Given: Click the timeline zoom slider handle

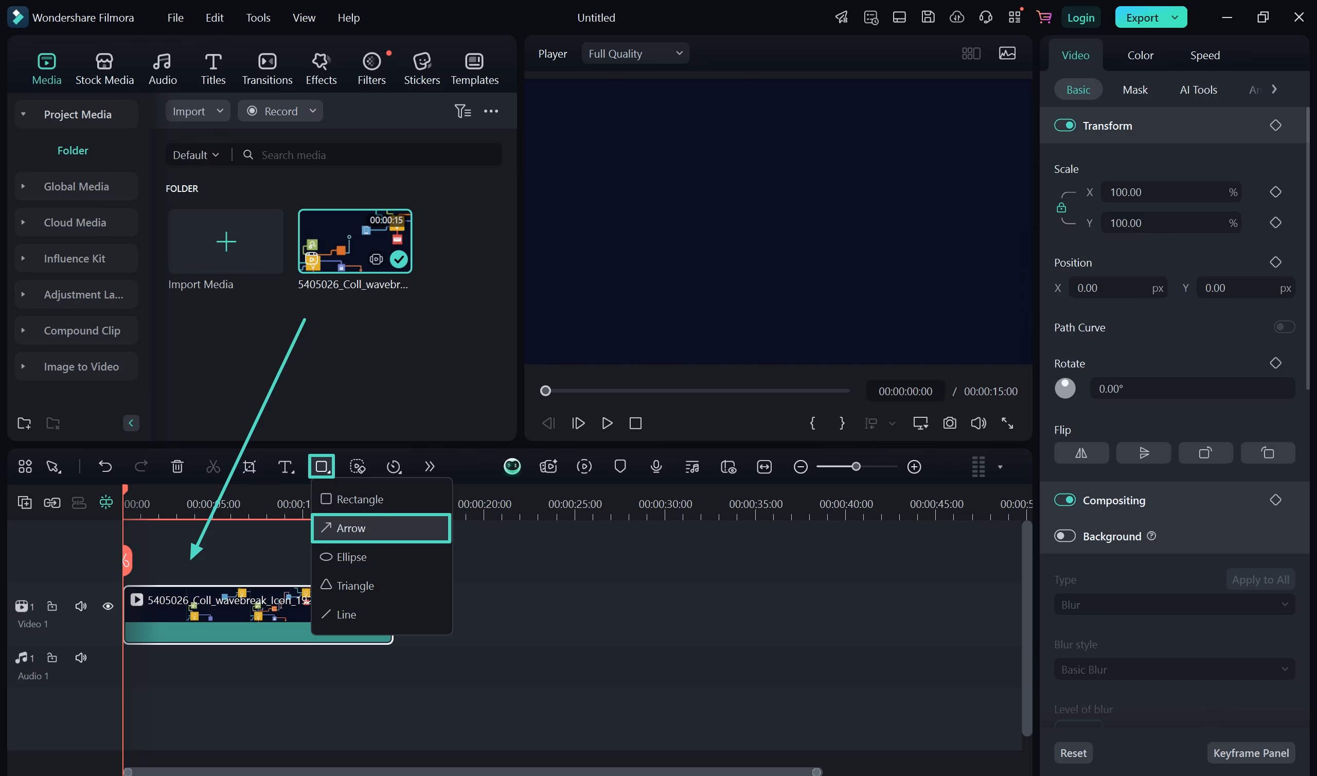Looking at the screenshot, I should point(856,466).
